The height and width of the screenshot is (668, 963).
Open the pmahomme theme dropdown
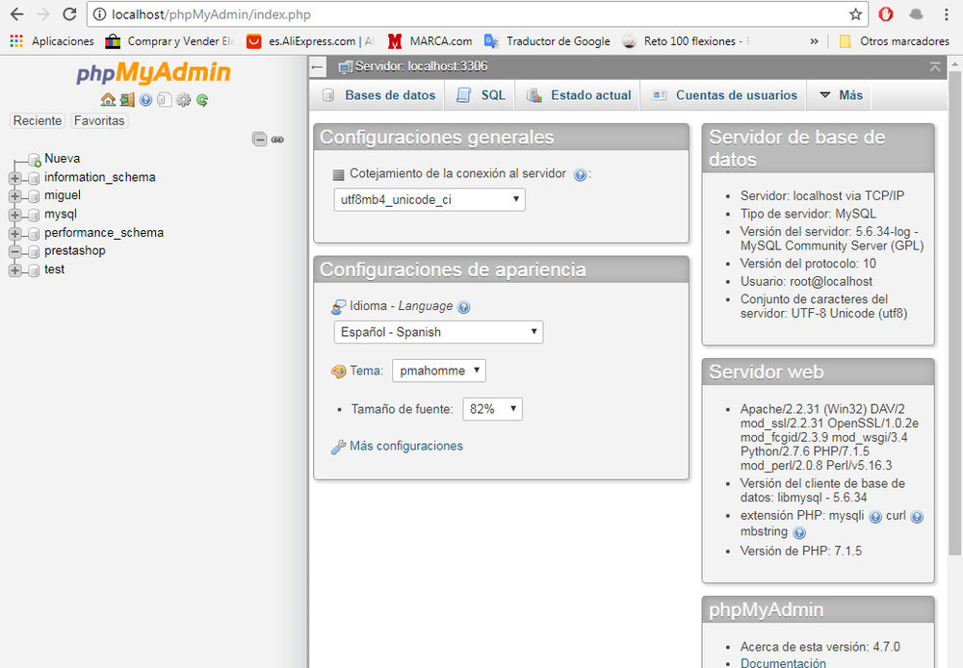[x=439, y=371]
